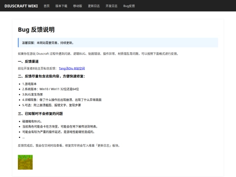Click the 1.游戏版本 list item
The image size is (236, 177).
pos(29,84)
